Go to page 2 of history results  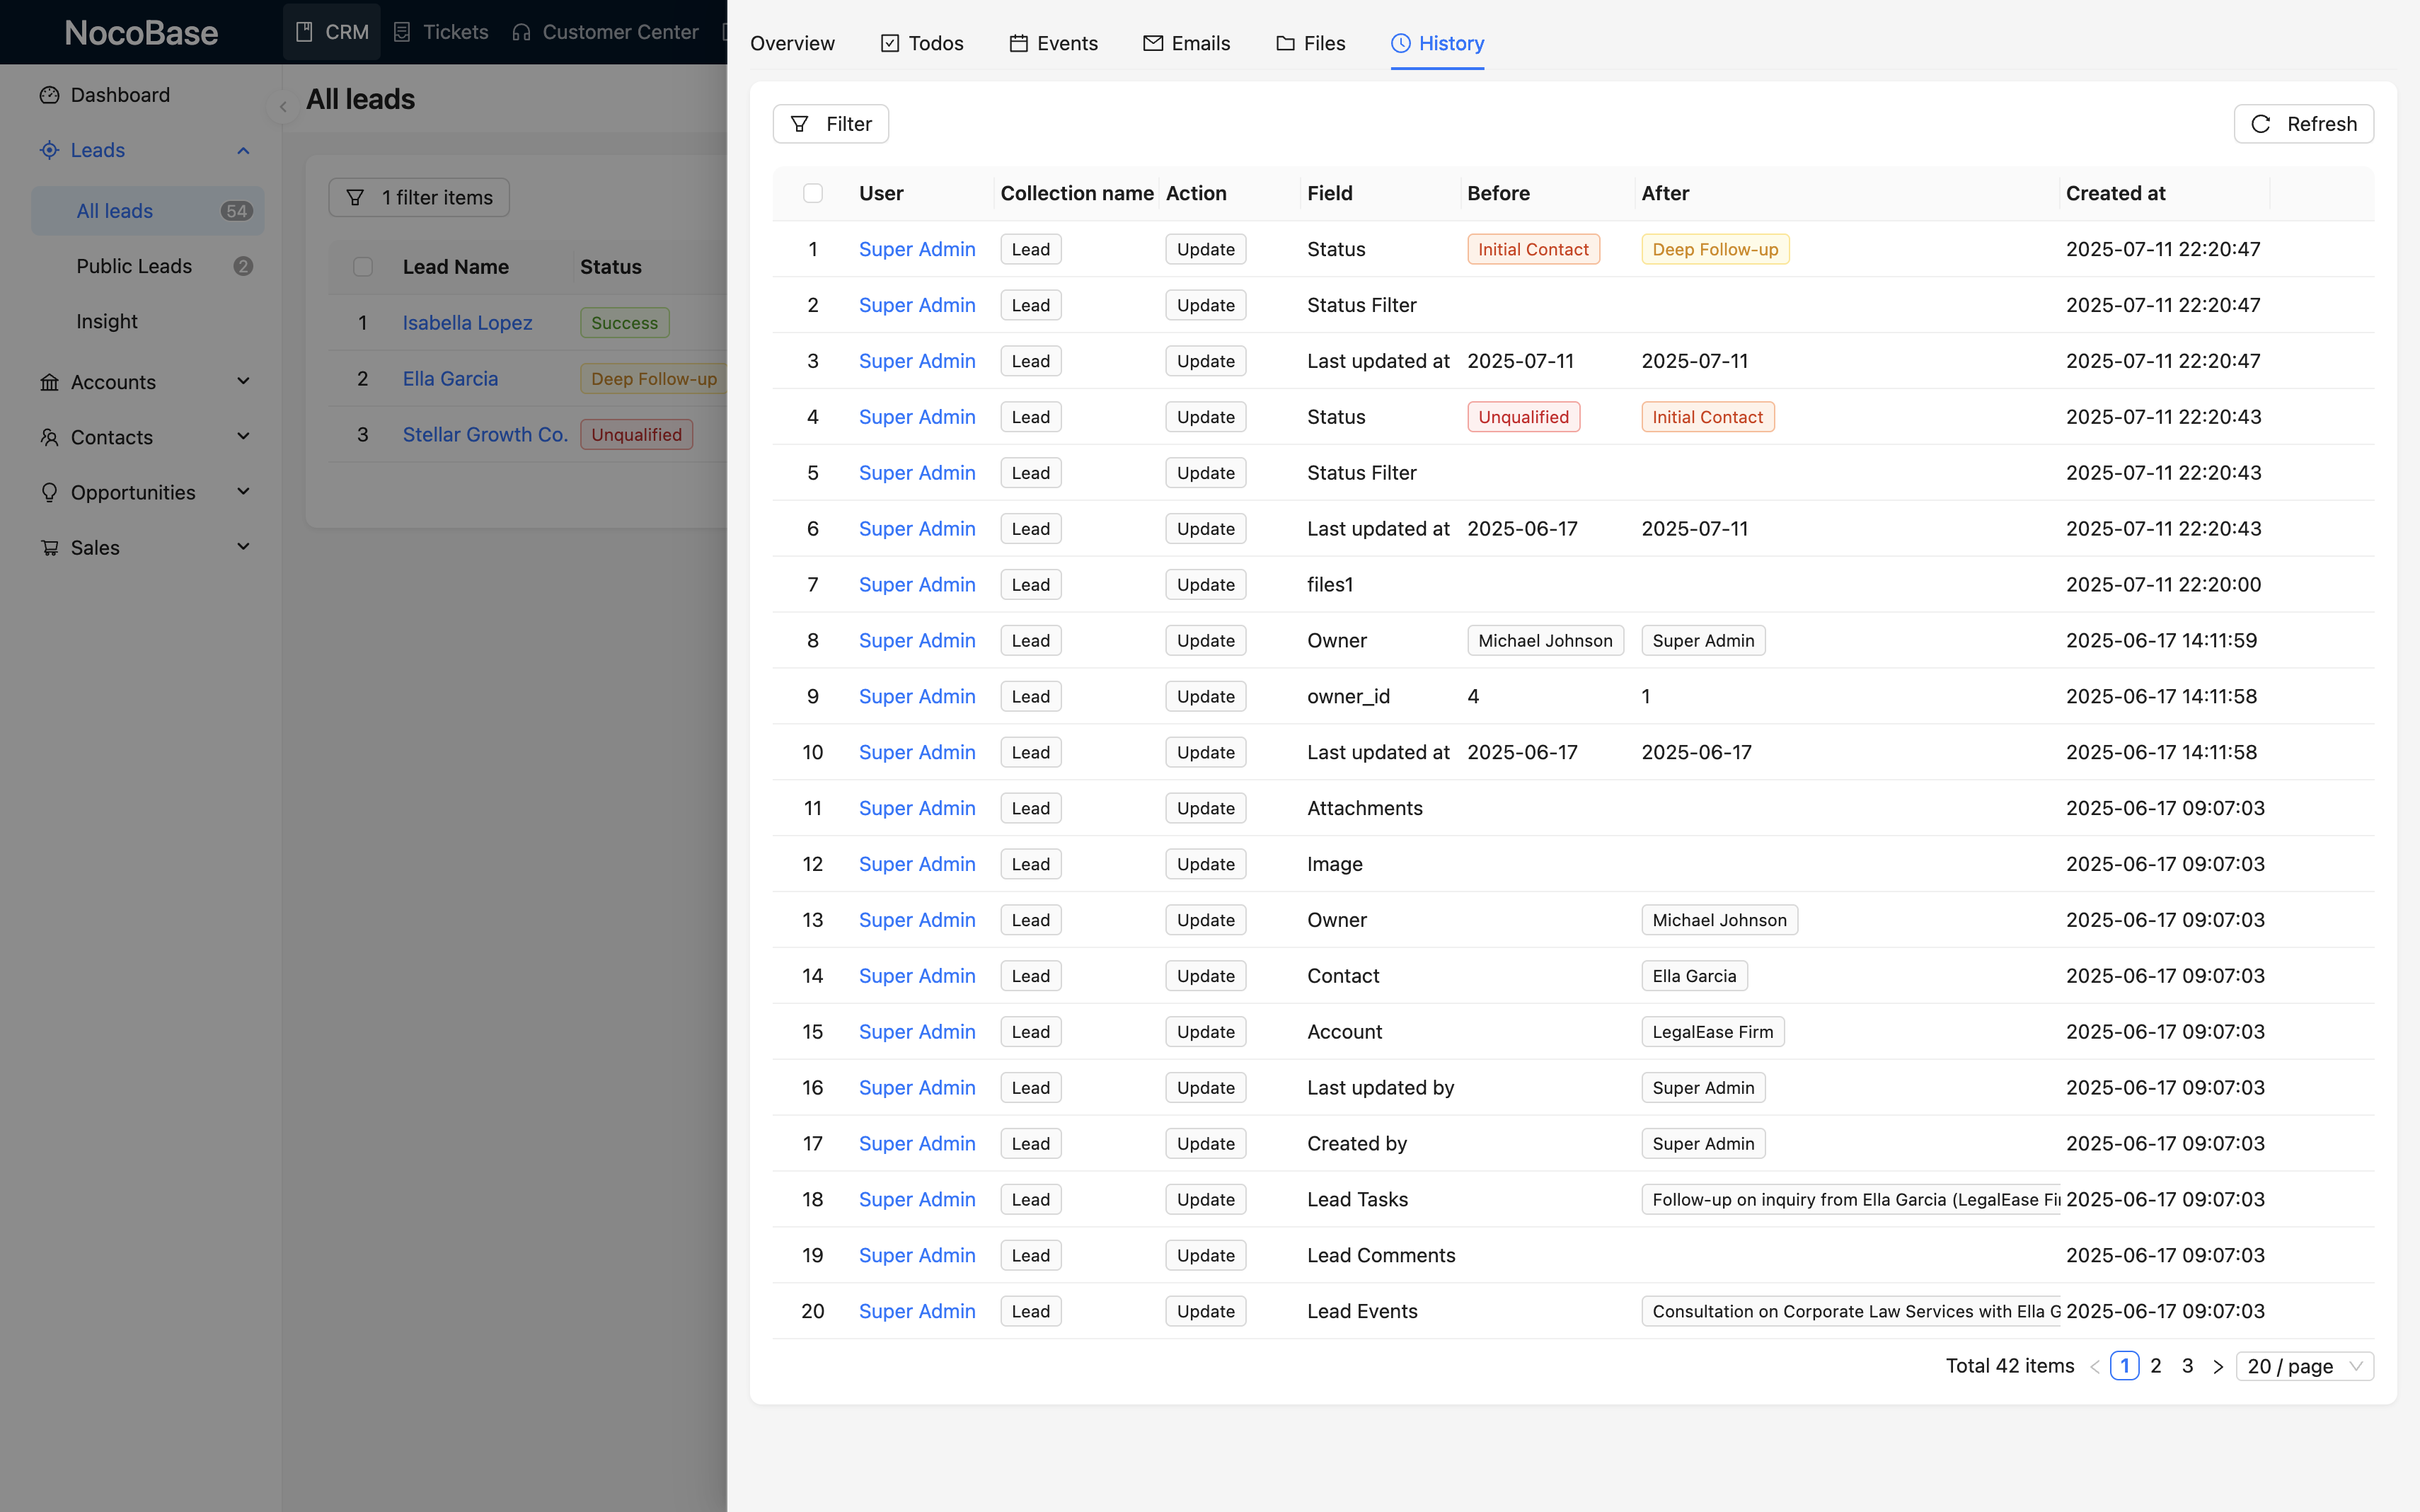[2155, 1365]
